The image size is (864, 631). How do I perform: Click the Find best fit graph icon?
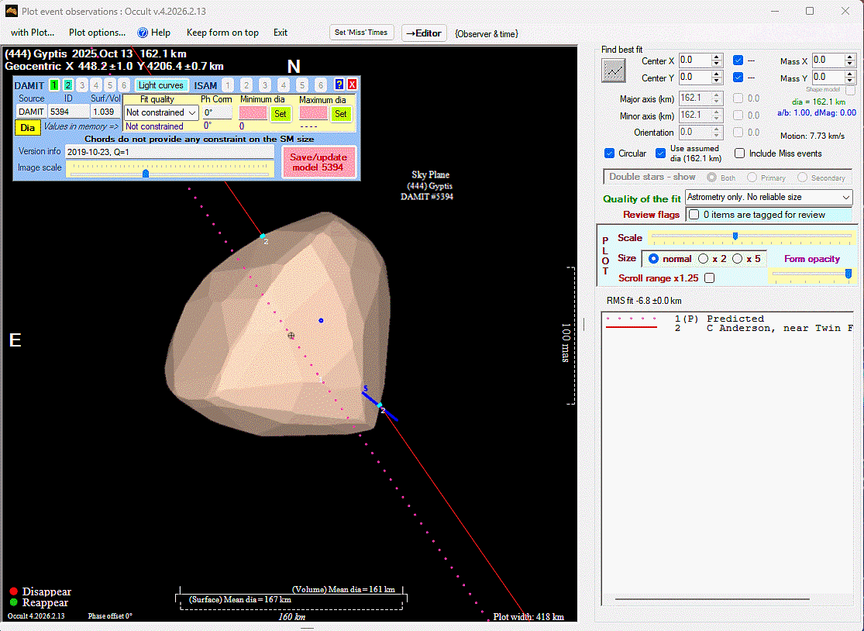614,71
